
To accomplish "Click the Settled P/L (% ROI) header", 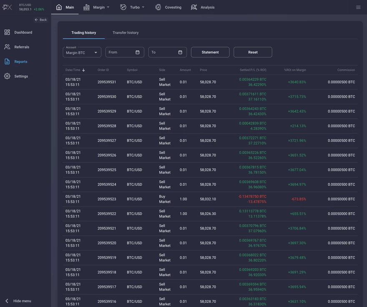I will [253, 70].
